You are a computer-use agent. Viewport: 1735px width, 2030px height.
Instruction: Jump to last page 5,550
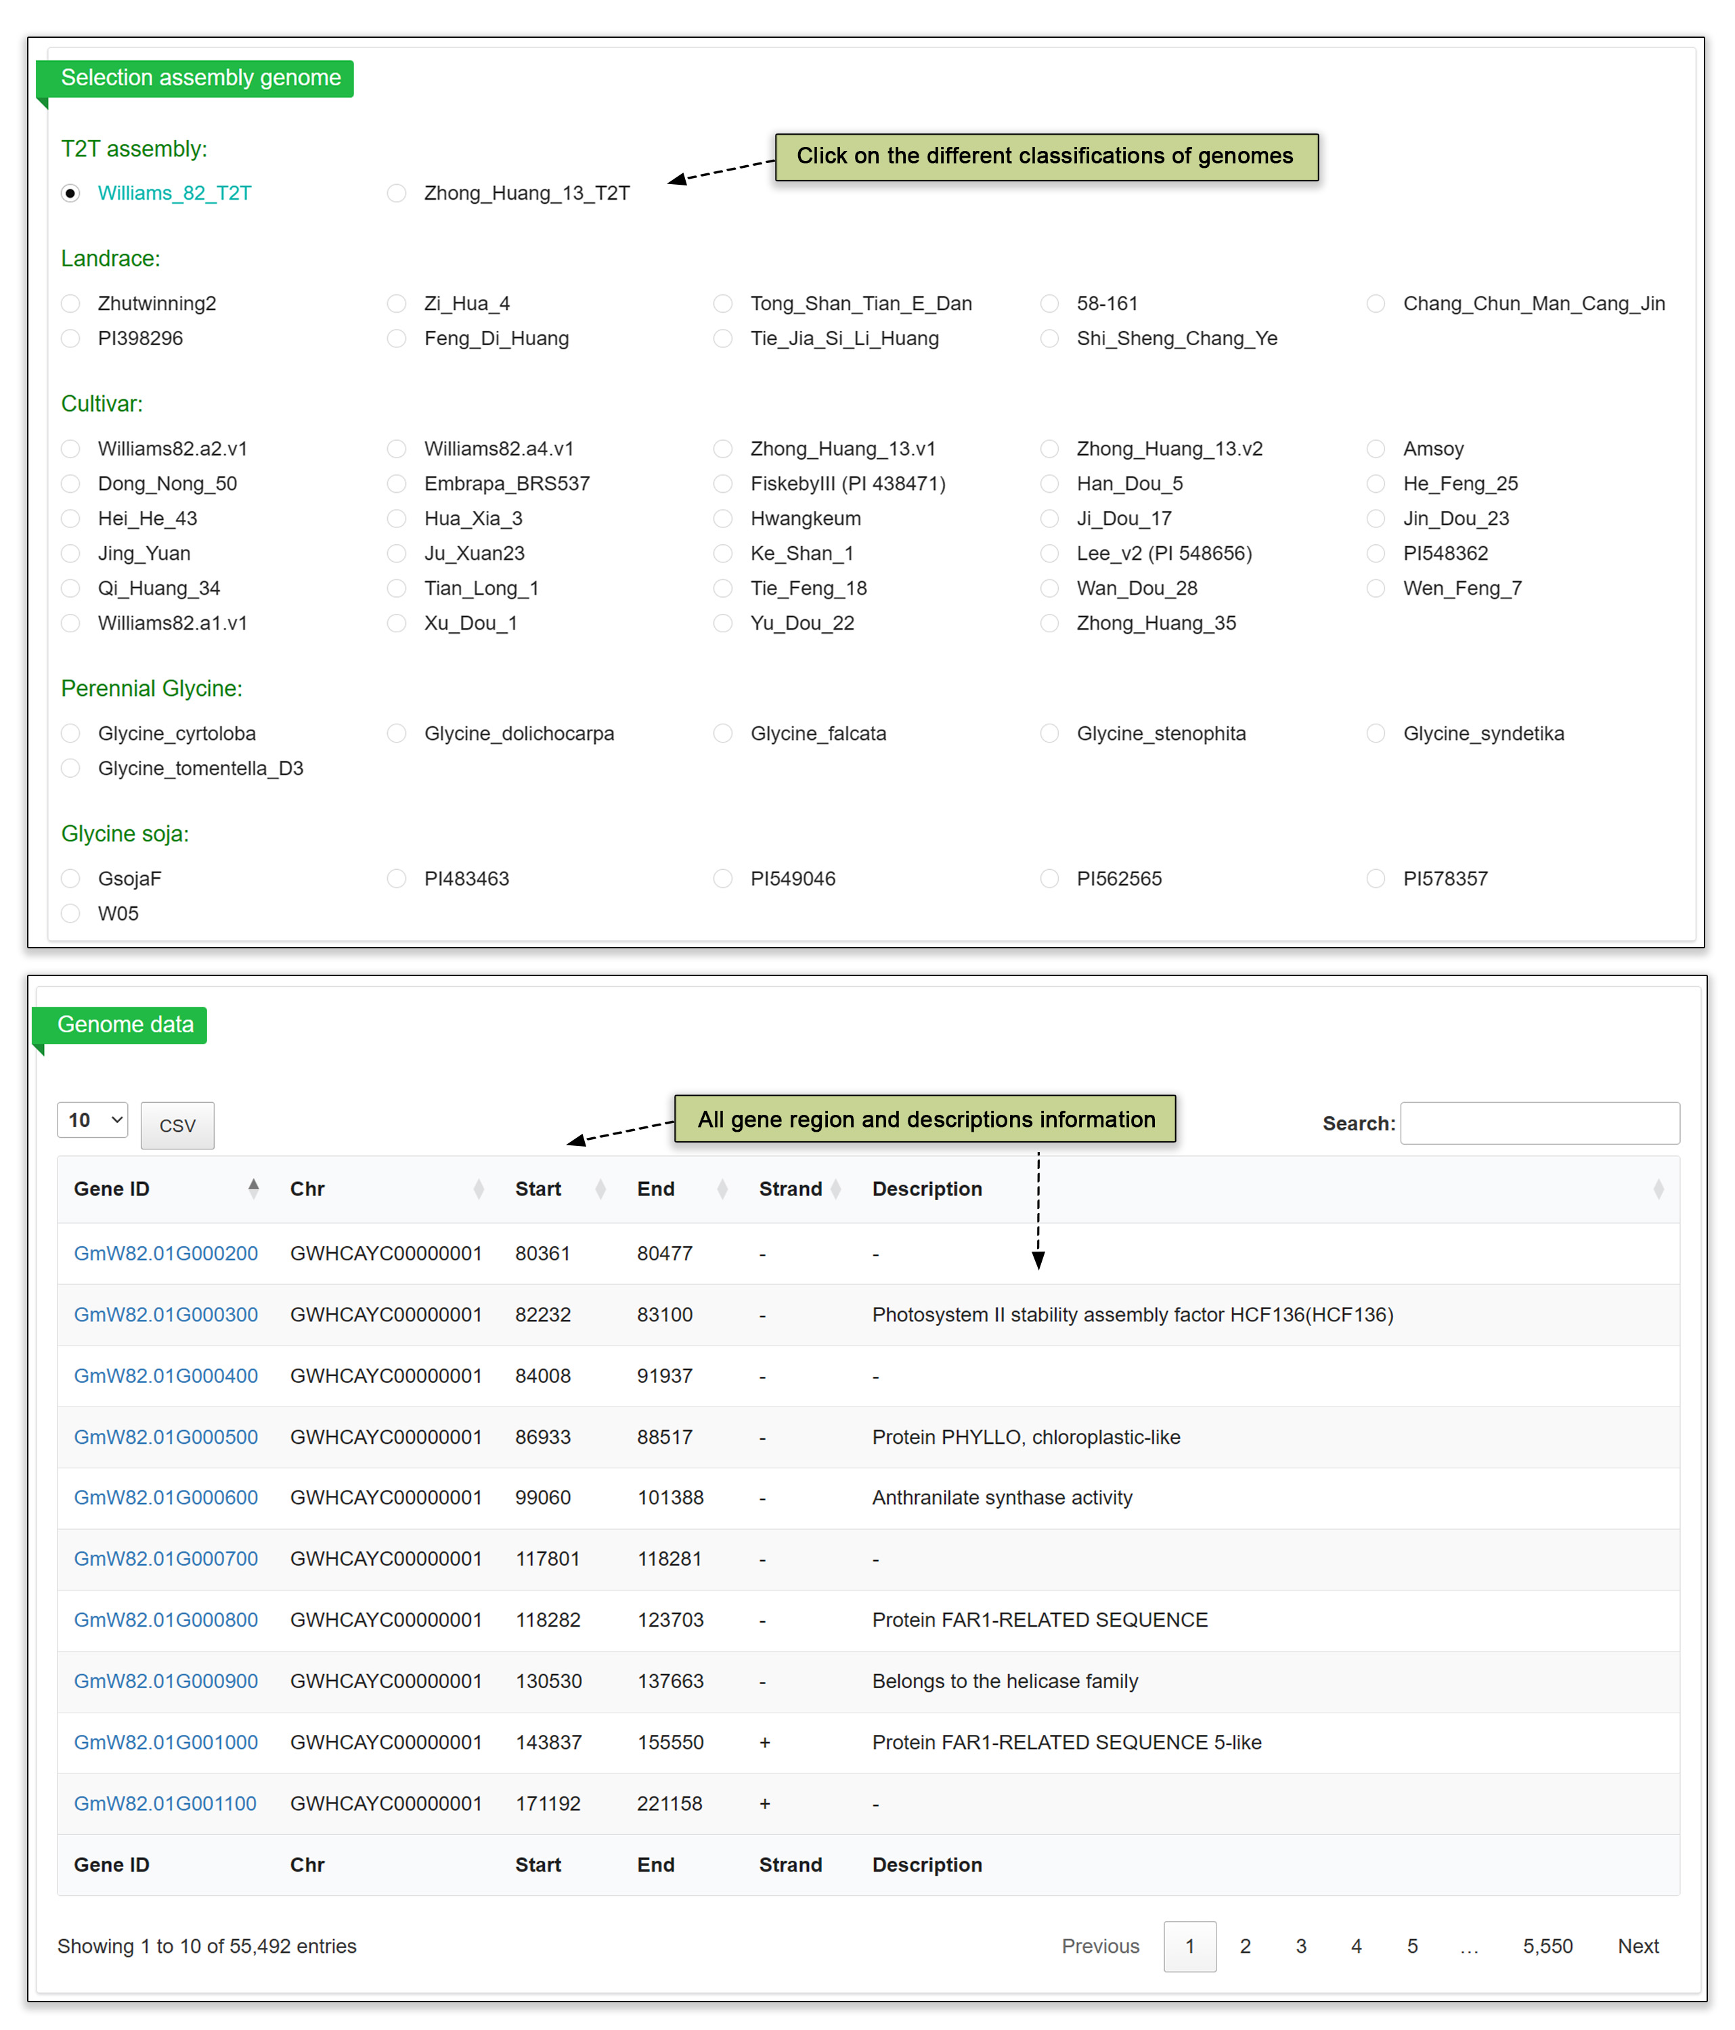[x=1547, y=1946]
